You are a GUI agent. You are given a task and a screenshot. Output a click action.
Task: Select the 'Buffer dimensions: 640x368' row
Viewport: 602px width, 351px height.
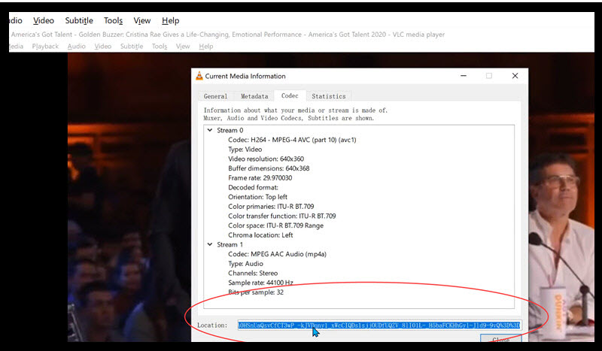click(269, 168)
